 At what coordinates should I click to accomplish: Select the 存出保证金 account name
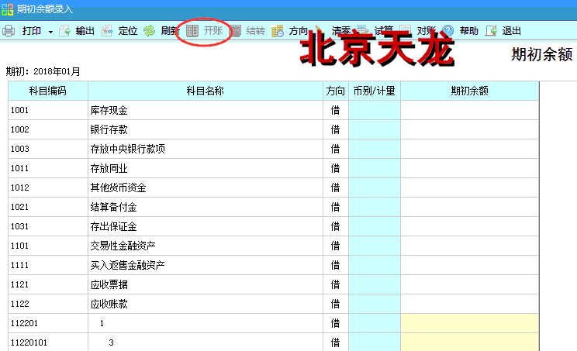pyautogui.click(x=114, y=226)
